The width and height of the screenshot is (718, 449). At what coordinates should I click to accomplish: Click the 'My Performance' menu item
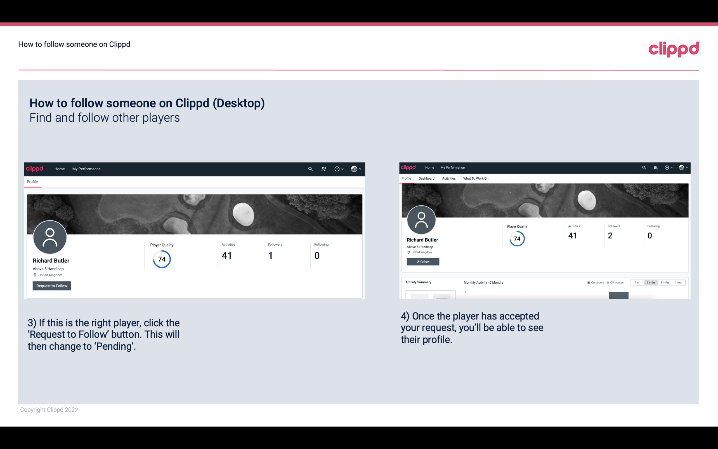(x=86, y=169)
